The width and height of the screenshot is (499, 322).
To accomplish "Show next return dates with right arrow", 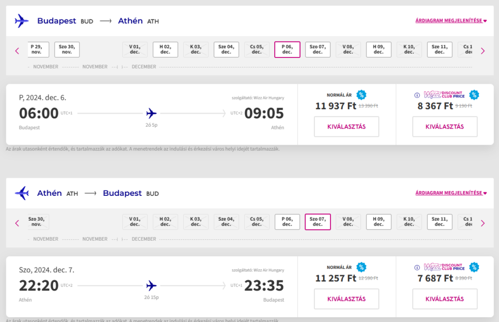I will pyautogui.click(x=483, y=224).
